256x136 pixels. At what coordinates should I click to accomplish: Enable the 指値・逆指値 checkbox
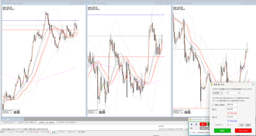pos(213,105)
